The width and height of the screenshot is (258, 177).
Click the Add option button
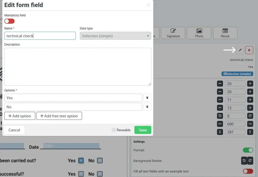pos(20,116)
